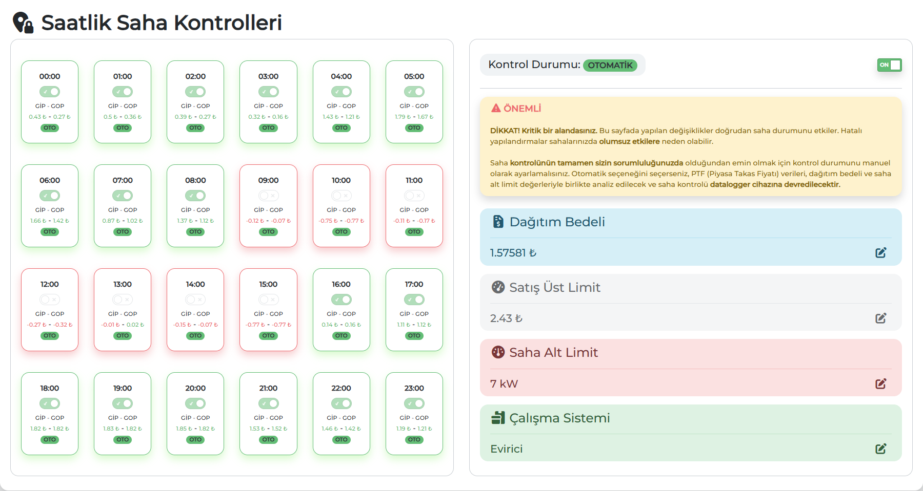Click the ÖNEMLİ warning triangle icon
The image size is (923, 491).
coord(496,108)
